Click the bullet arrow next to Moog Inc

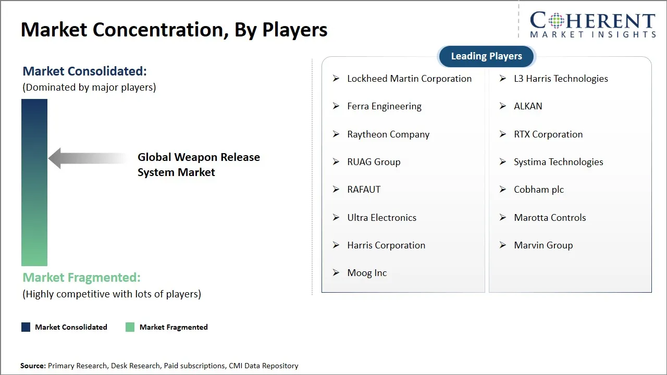pos(336,273)
